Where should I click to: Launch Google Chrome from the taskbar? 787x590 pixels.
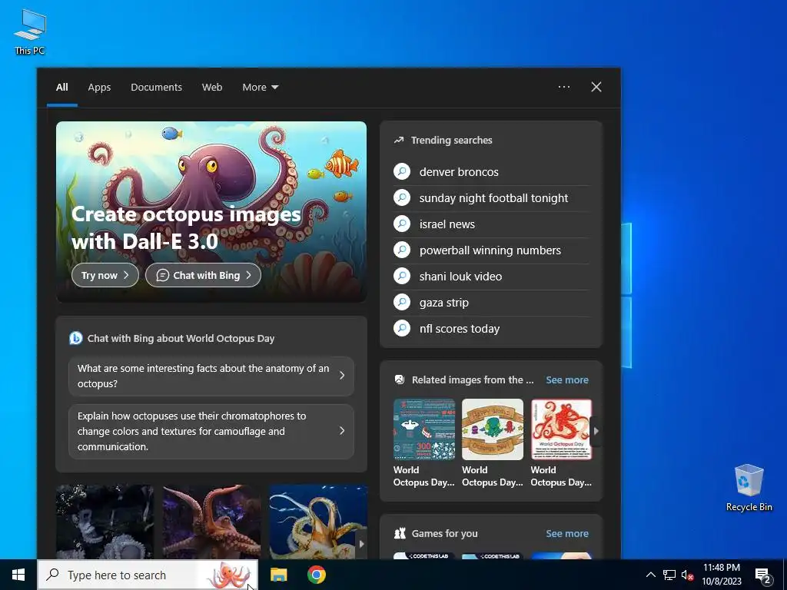coord(316,575)
